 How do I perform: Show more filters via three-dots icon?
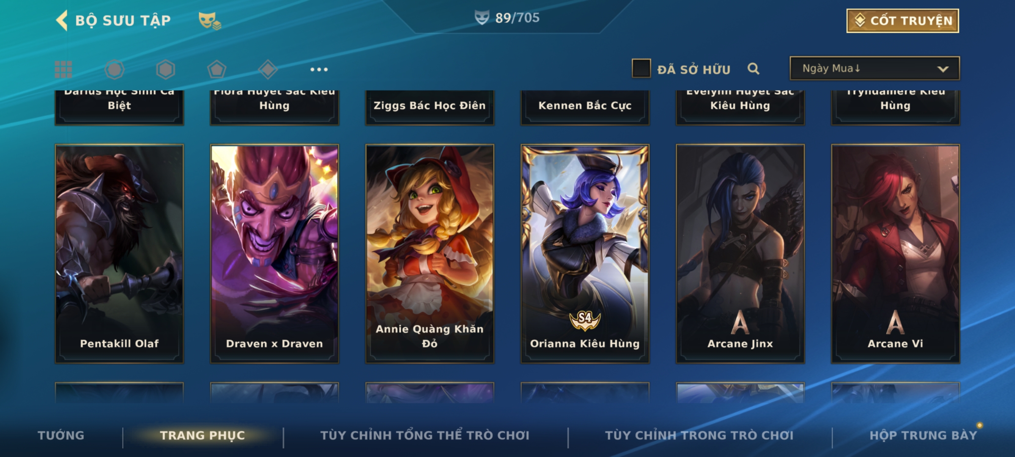[x=319, y=69]
